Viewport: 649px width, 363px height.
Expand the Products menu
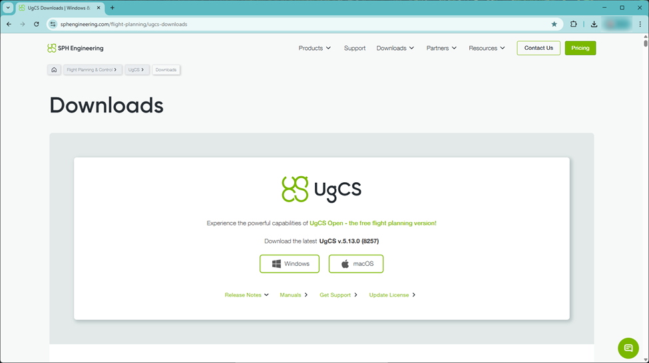point(315,48)
